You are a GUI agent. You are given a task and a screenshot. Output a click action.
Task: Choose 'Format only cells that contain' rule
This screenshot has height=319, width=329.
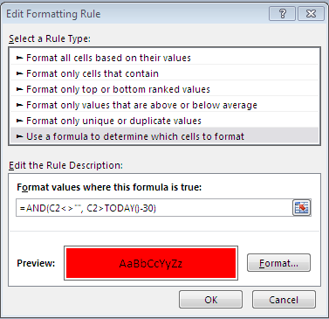pyautogui.click(x=165, y=73)
